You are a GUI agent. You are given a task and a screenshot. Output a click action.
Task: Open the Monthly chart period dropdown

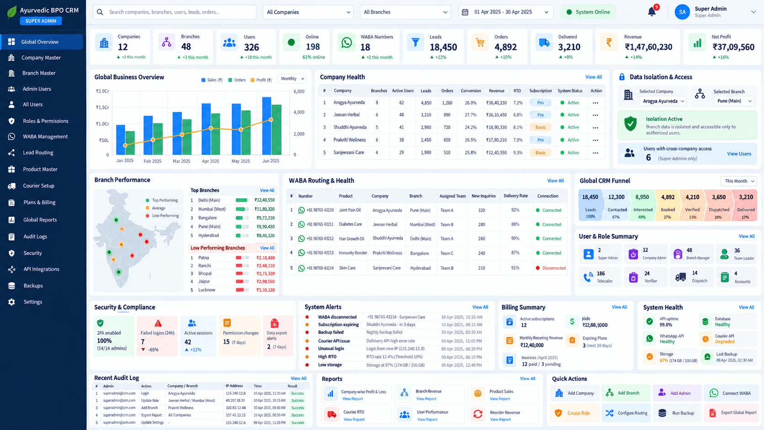[x=292, y=79]
